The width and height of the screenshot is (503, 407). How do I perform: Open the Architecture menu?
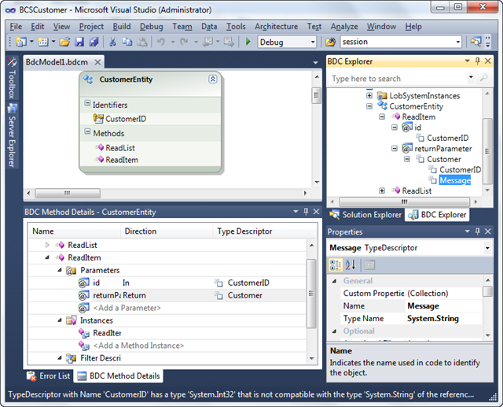(276, 27)
